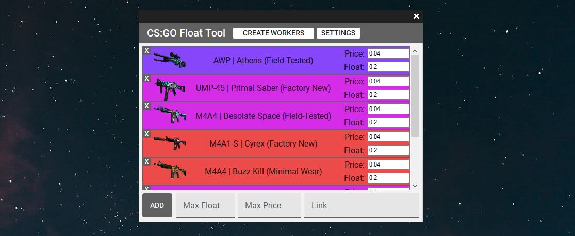This screenshot has height=236, width=575.
Task: Edit Price field for M4A4 Desolate Space
Action: [388, 109]
